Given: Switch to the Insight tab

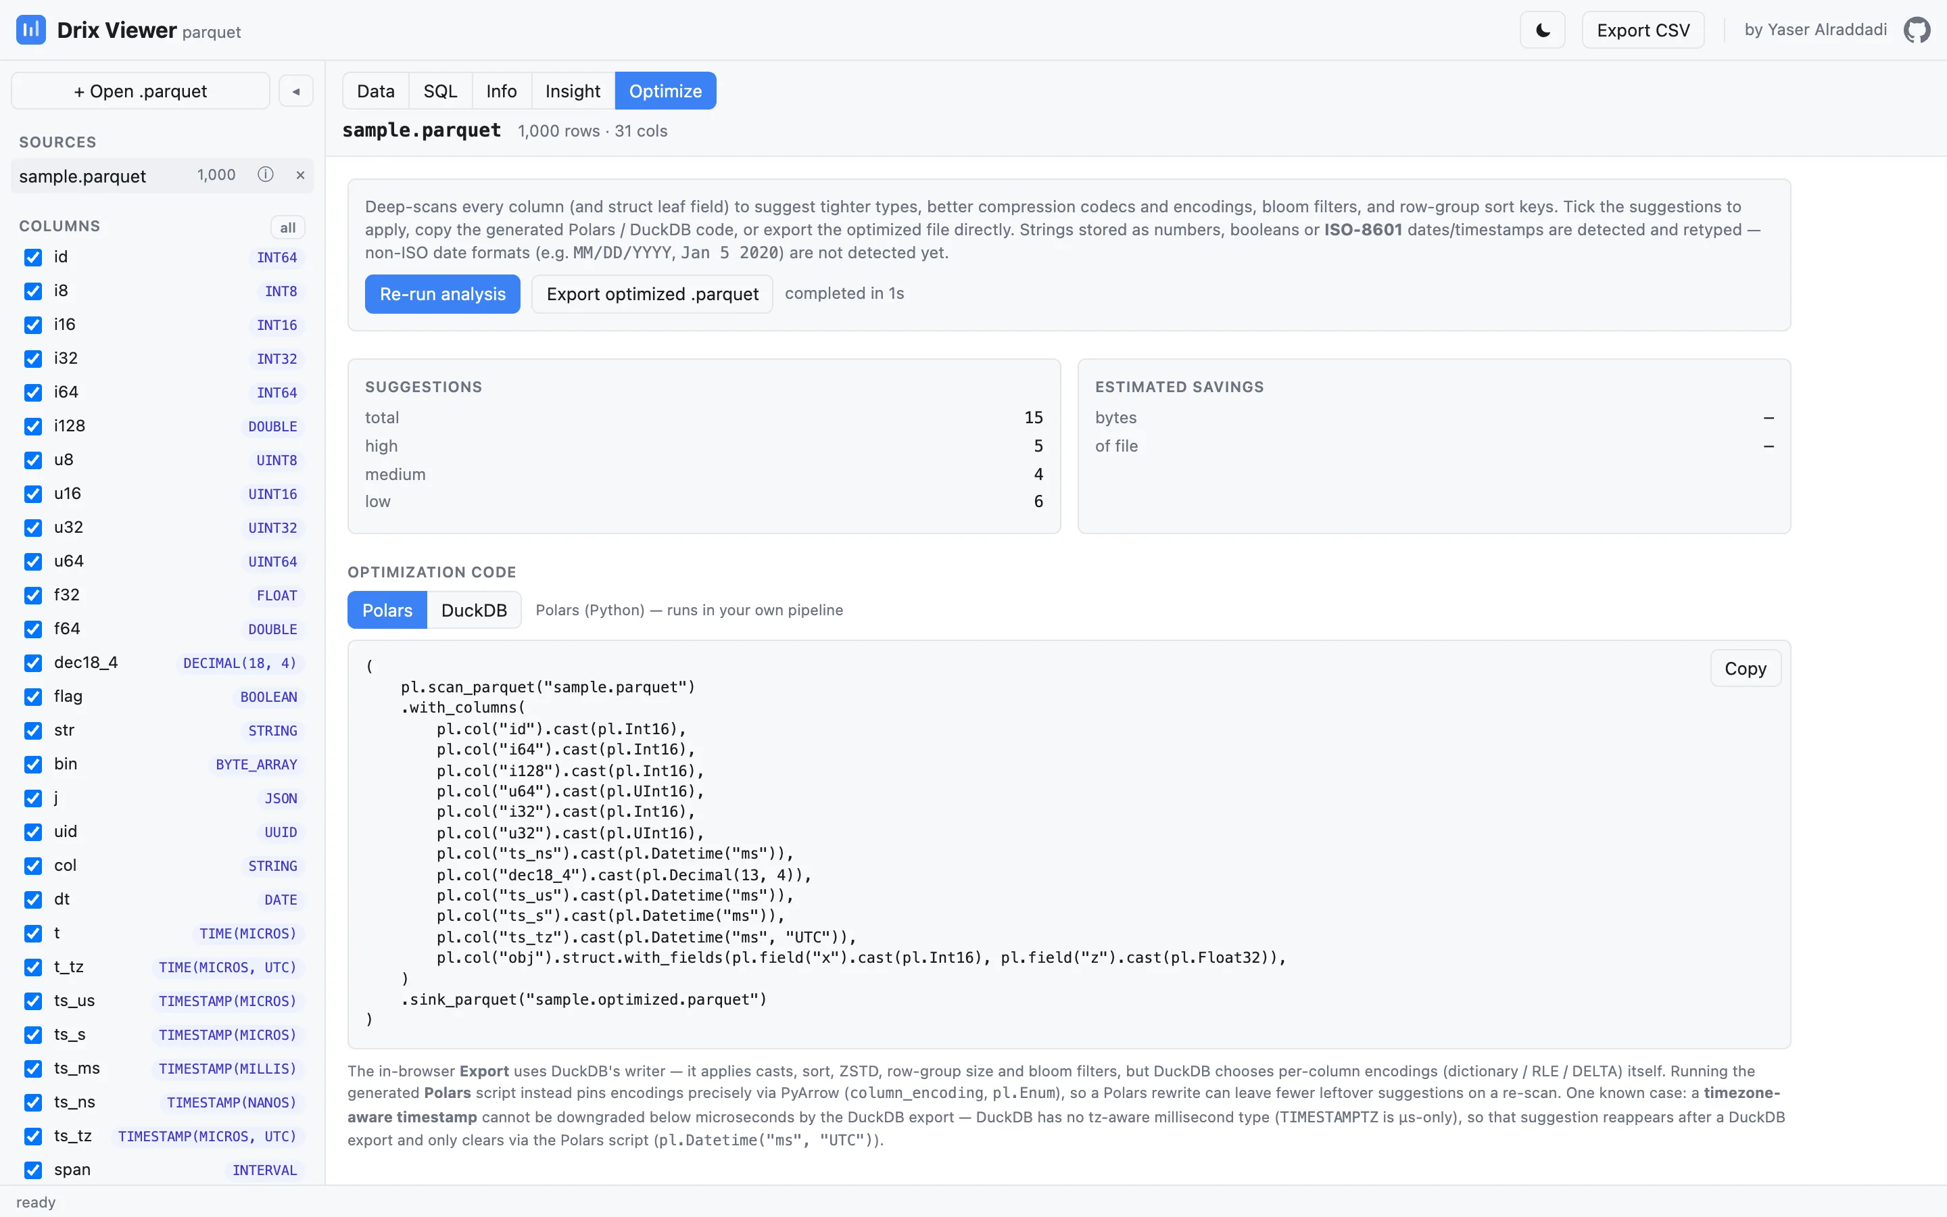Looking at the screenshot, I should [x=573, y=91].
